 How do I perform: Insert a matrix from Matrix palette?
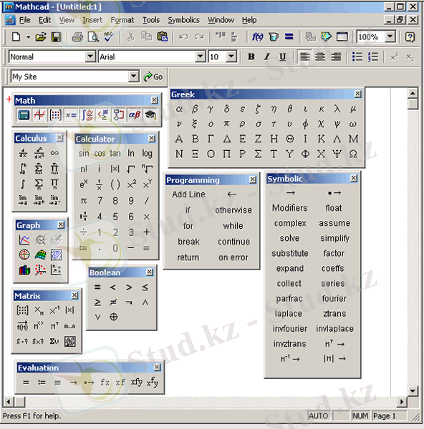22,310
